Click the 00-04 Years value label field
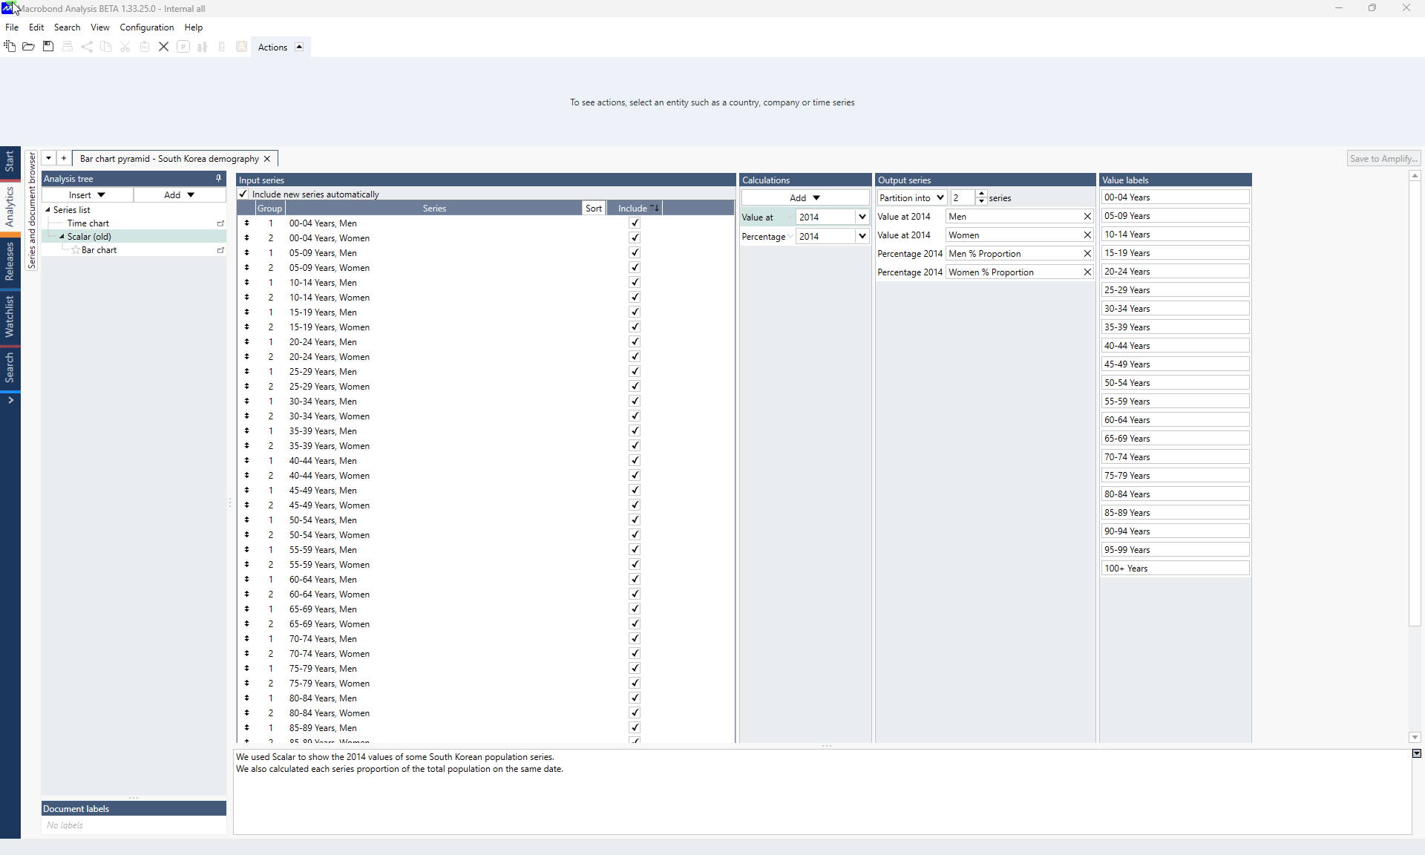1425x855 pixels. 1175,197
